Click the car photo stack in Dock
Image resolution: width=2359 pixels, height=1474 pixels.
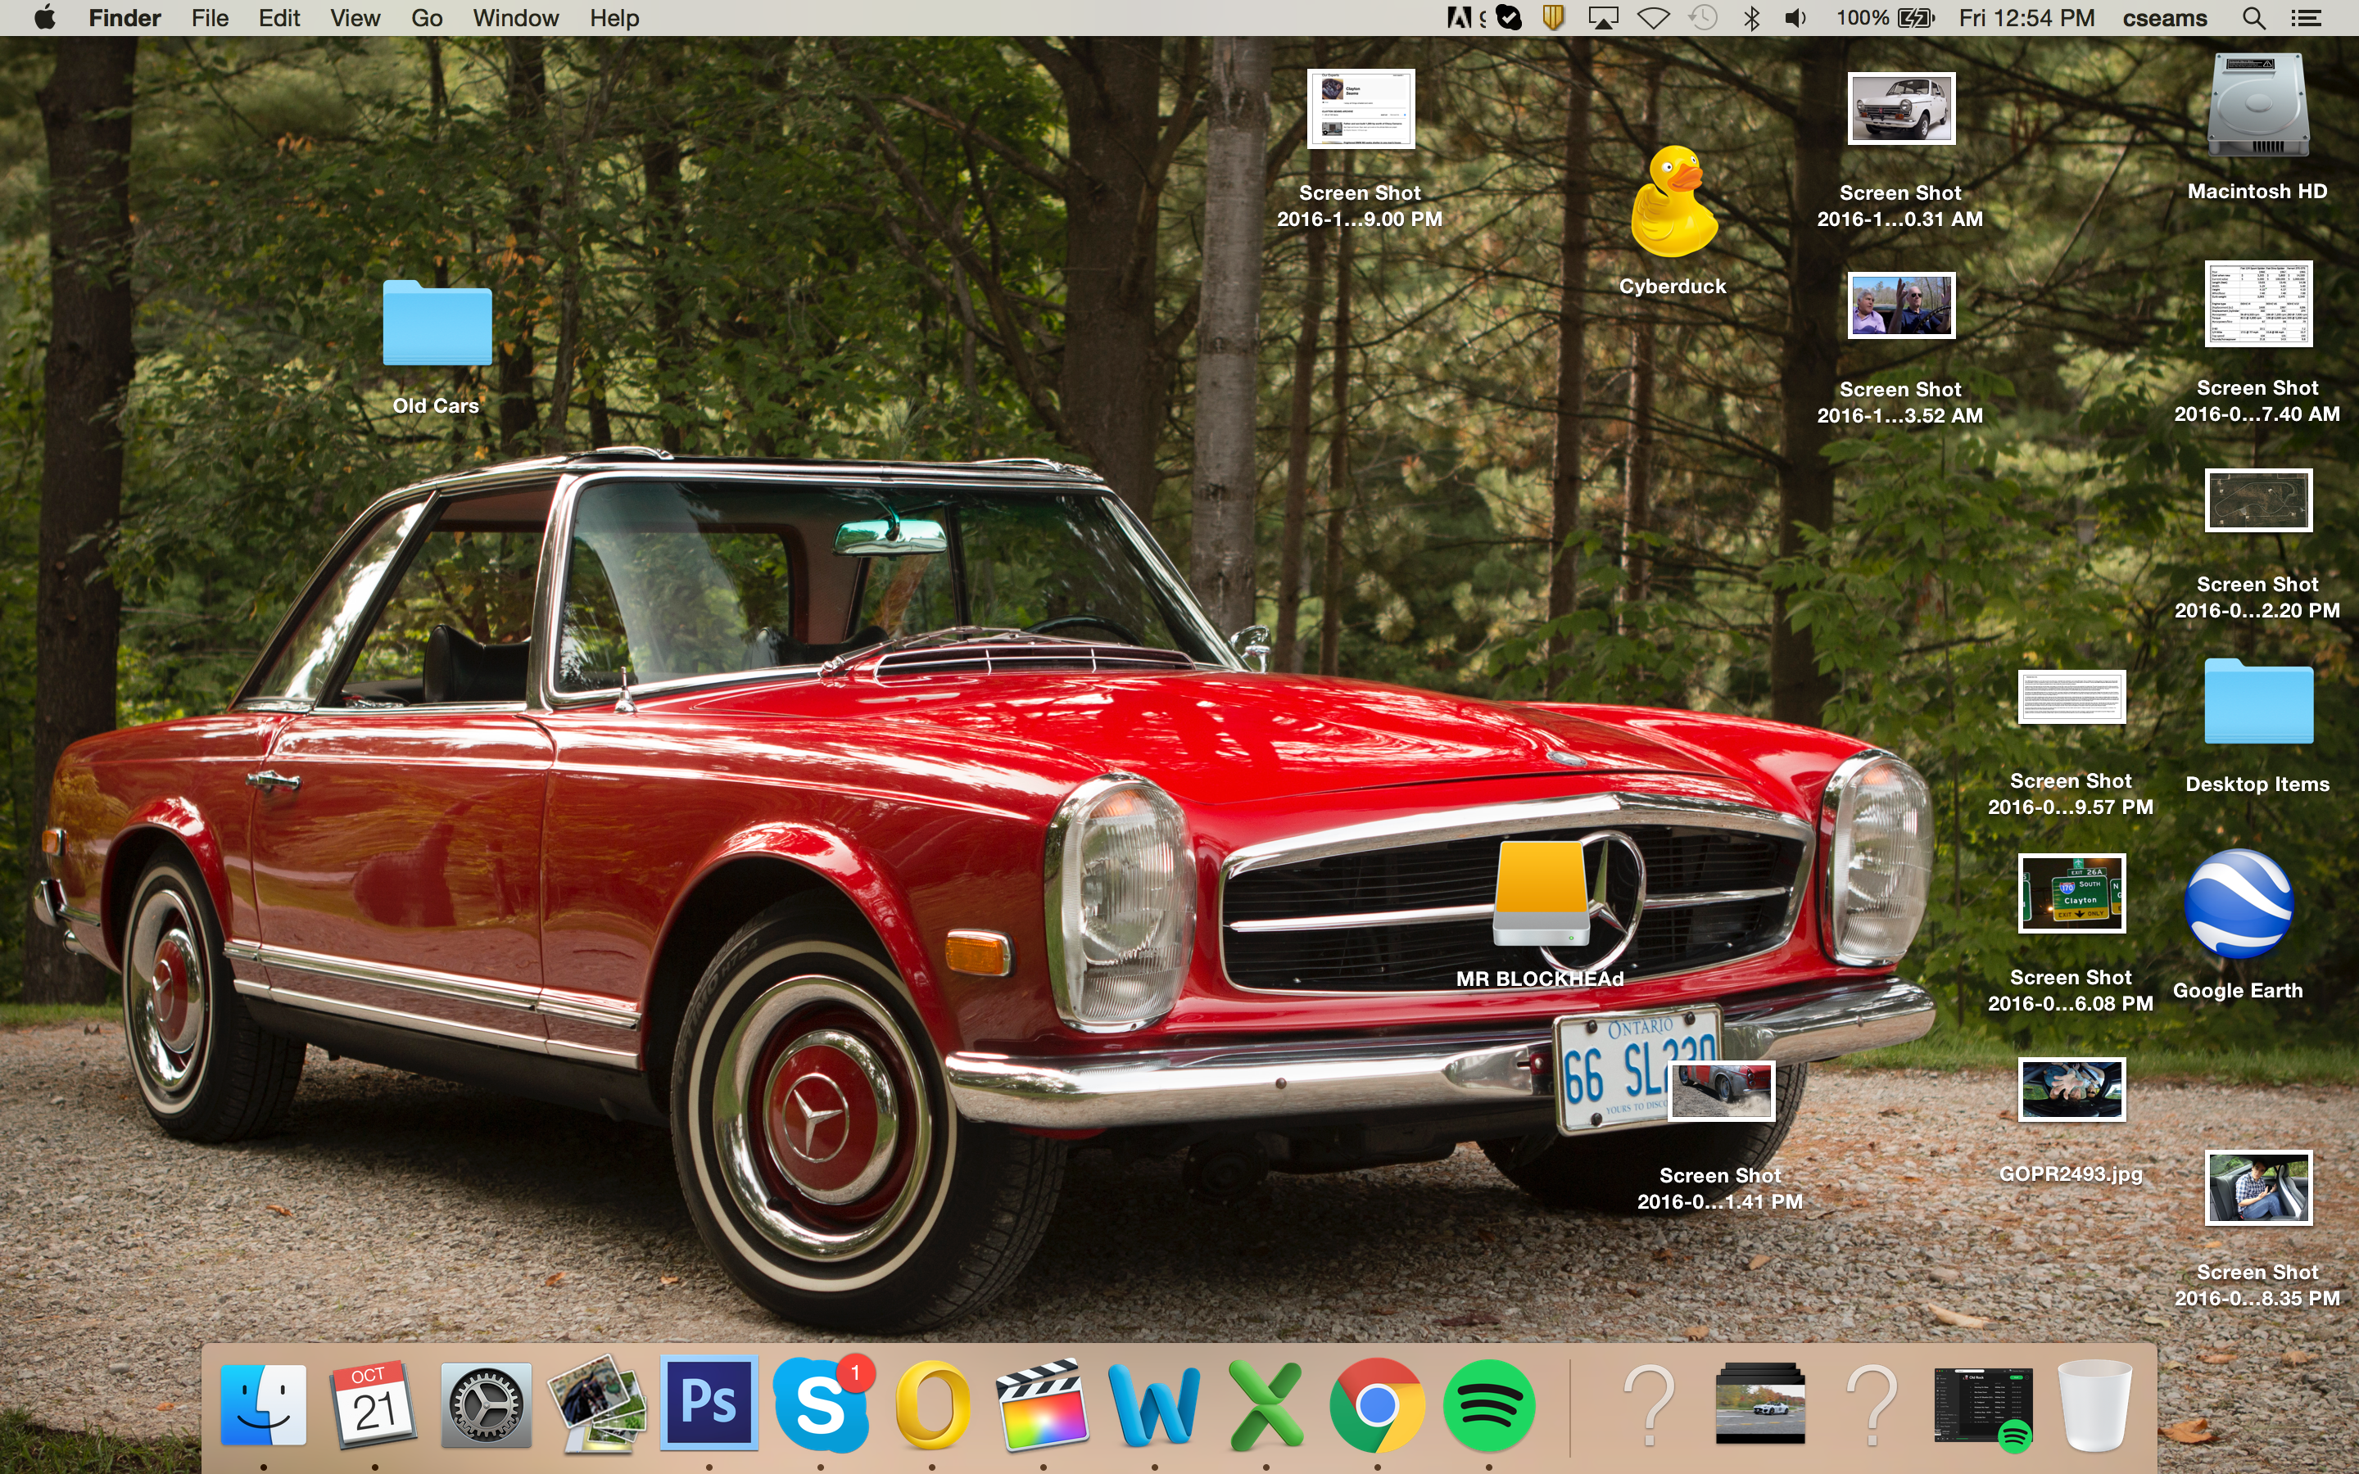[x=1760, y=1403]
